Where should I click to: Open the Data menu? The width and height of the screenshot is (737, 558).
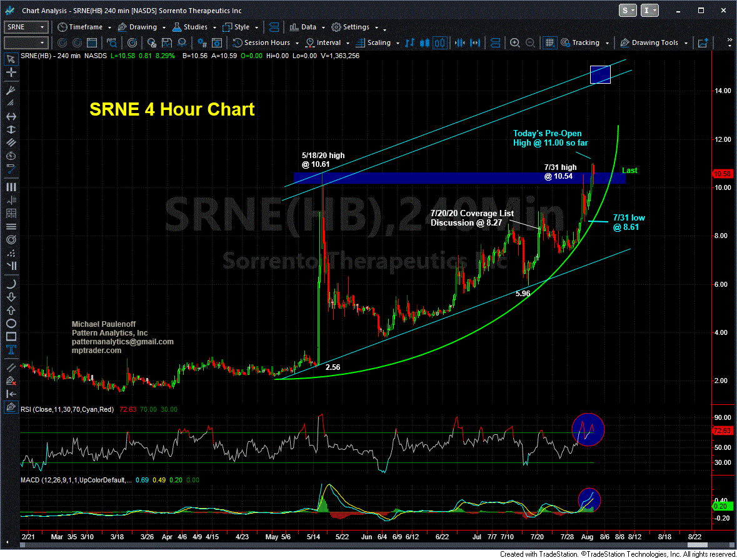point(308,27)
